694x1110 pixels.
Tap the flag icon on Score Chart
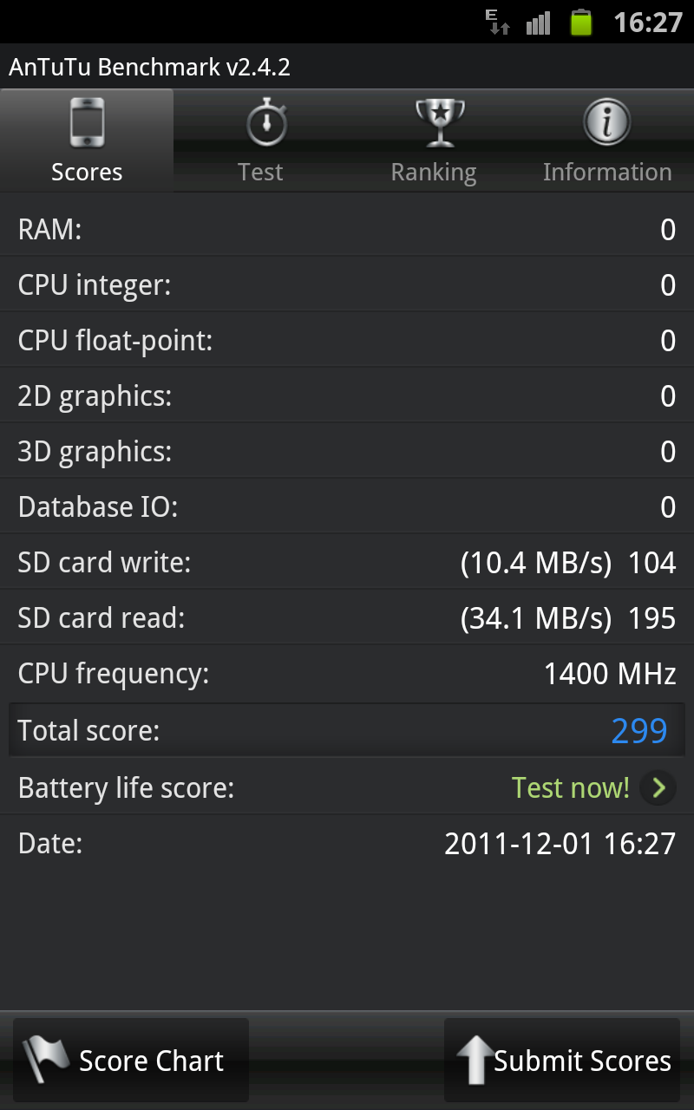tap(46, 1060)
